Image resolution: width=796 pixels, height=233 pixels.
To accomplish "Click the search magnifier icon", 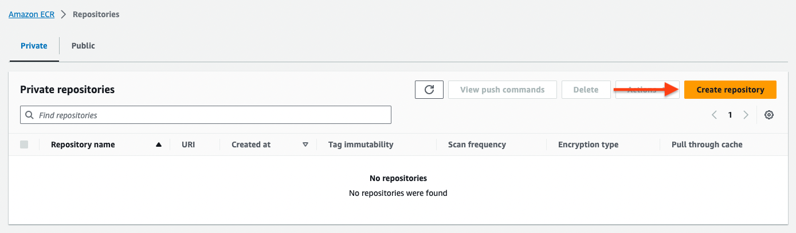I will (30, 115).
